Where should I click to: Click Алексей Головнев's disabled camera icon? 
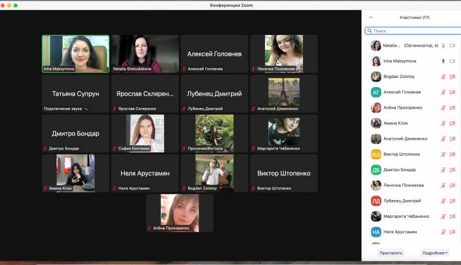coord(452,92)
